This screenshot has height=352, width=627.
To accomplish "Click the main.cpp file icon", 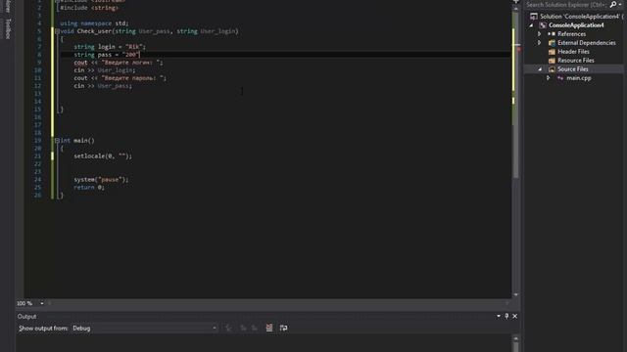I will point(560,78).
